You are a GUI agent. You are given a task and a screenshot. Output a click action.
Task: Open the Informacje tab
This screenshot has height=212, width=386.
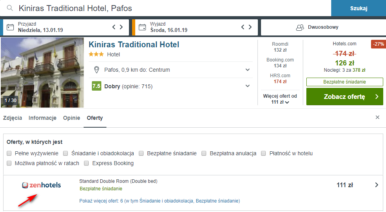43,118
